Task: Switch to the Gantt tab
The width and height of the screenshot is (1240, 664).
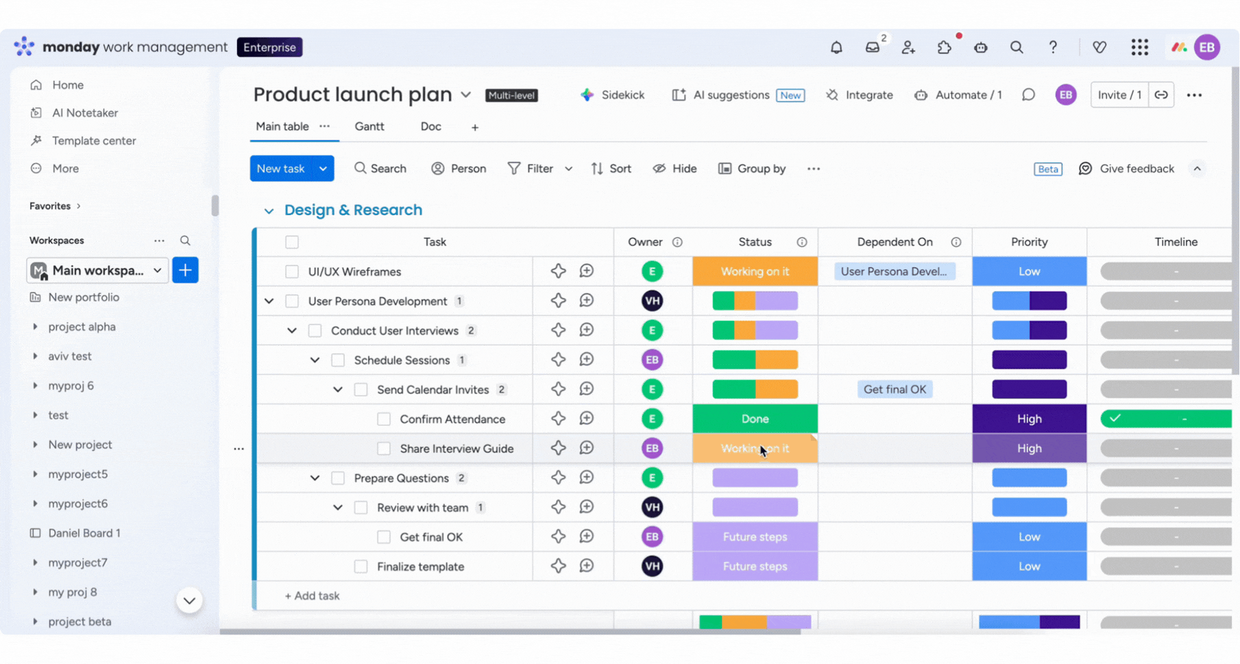Action: pos(369,127)
